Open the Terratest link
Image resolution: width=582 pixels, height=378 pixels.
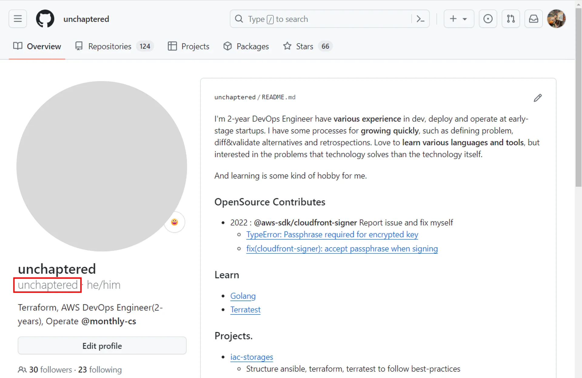pos(245,310)
